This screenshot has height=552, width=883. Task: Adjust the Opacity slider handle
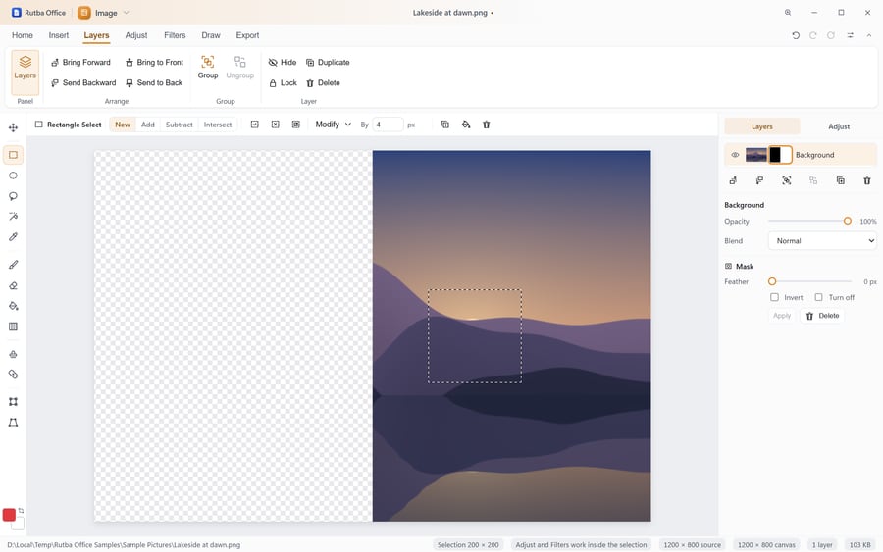pos(847,222)
